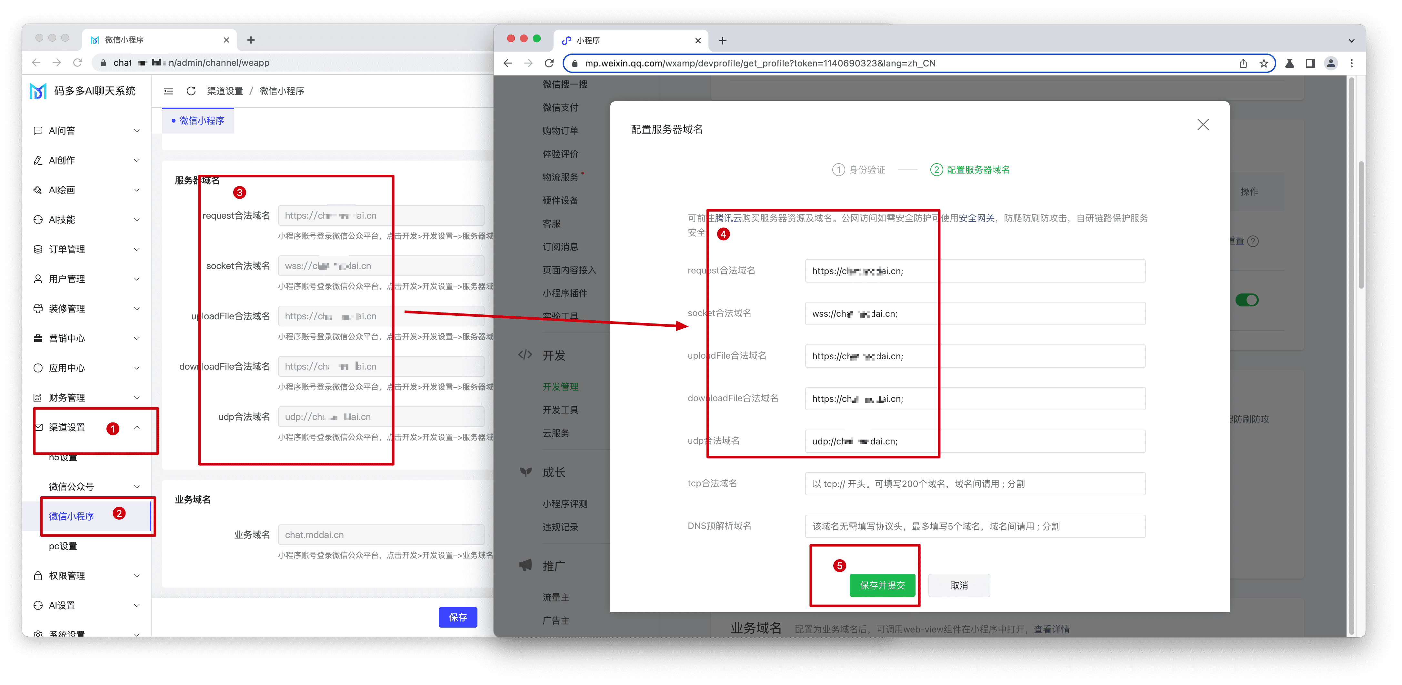Expand the 订单管理 menu
1402x685 pixels.
click(x=86, y=249)
